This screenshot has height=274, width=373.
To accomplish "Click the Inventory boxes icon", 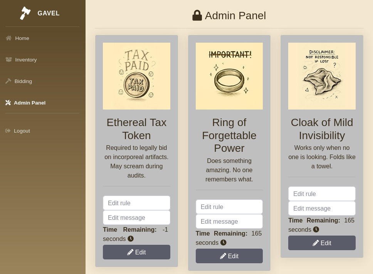I will pyautogui.click(x=9, y=60).
